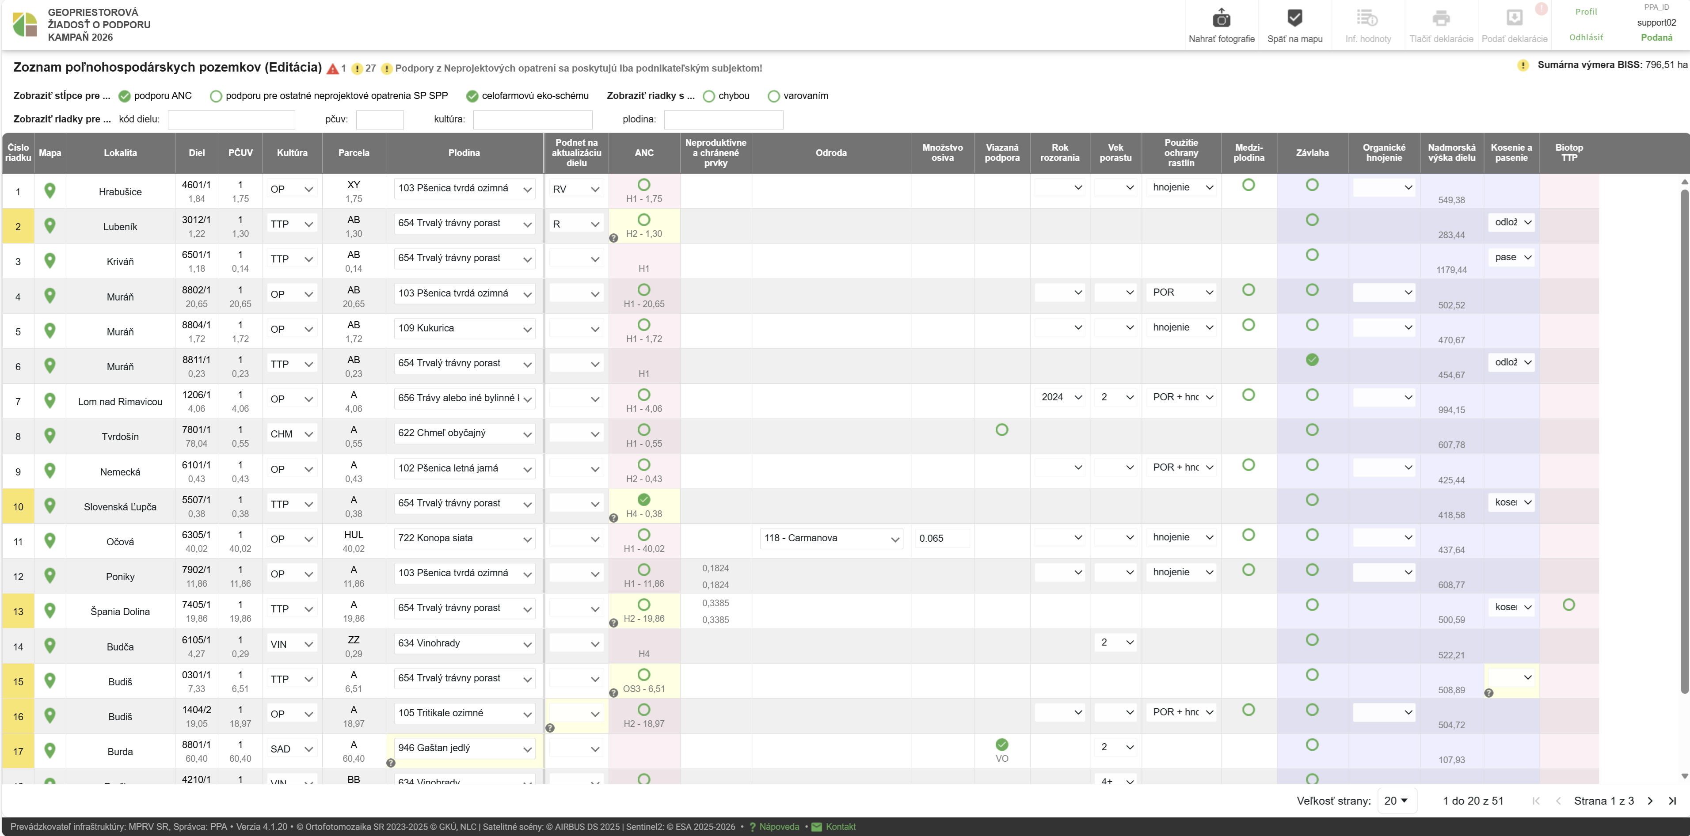The image size is (1690, 836).
Task: Click map pin for Očová row
Action: [50, 540]
